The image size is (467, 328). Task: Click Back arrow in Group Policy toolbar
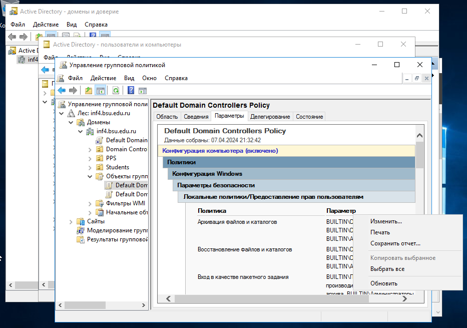coord(62,90)
